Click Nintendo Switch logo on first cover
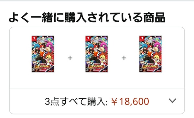Image resolution: width=194 pixels, height=118 pixels. pos(34,39)
